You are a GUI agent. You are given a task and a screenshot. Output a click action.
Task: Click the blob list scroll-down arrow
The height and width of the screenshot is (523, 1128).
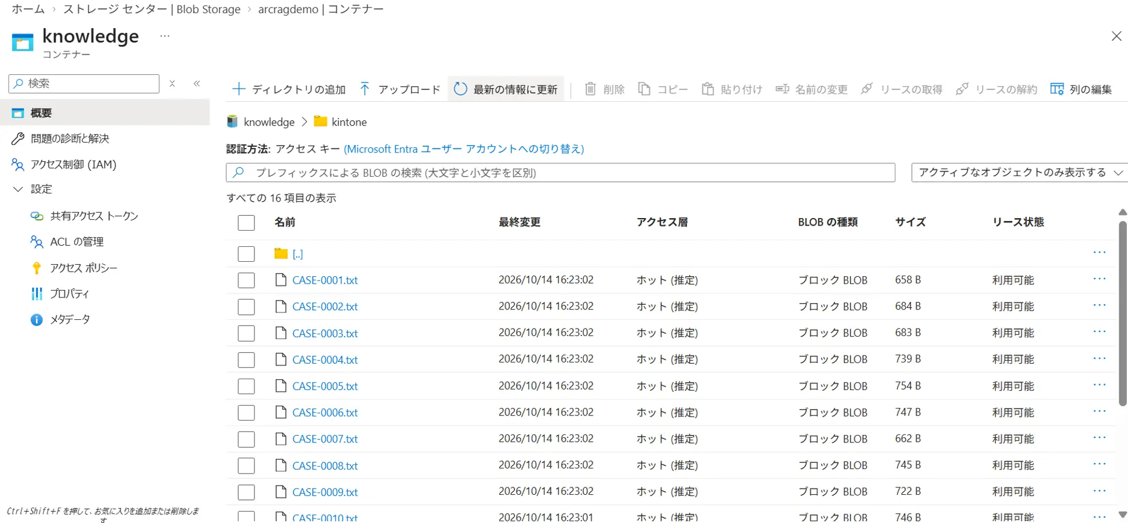(1122, 514)
